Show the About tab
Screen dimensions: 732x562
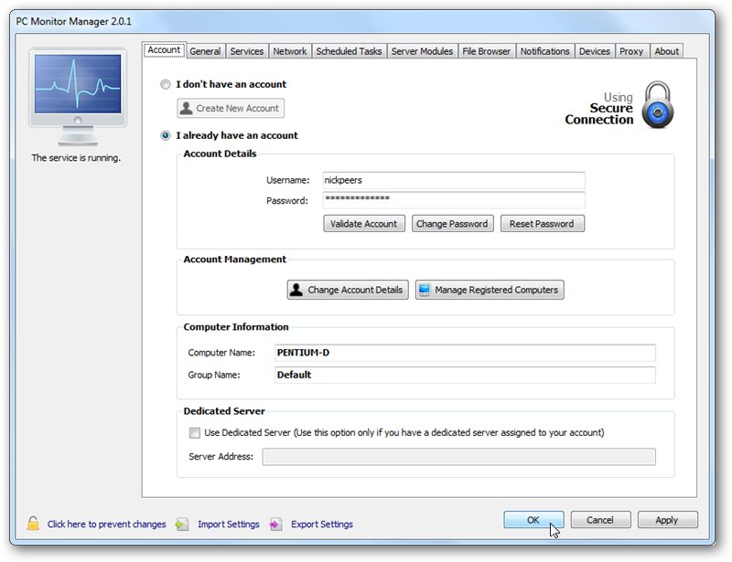(x=666, y=51)
